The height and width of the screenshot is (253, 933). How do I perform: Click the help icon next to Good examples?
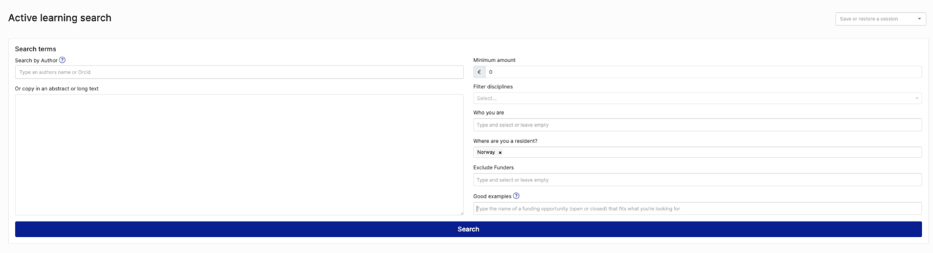coord(516,196)
